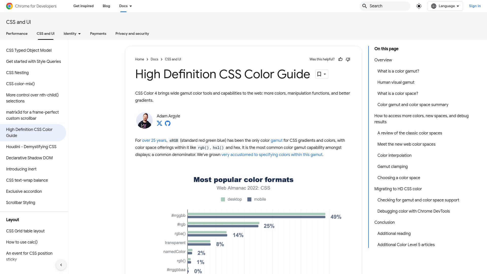Image resolution: width=487 pixels, height=274 pixels.
Task: Open Scrollbar Styling sidebar entry
Action: 21,203
